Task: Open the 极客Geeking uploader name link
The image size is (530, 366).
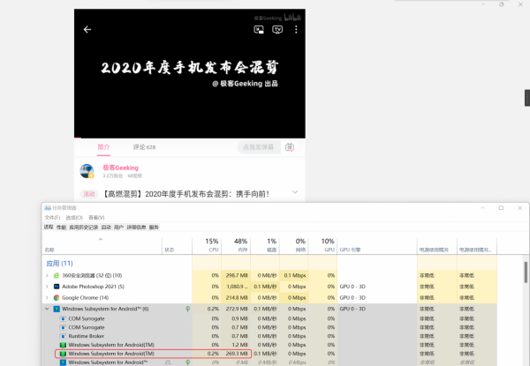Action: (121, 168)
